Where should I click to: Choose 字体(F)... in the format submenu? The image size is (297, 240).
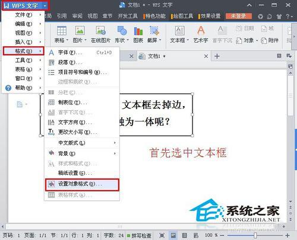pos(82,53)
